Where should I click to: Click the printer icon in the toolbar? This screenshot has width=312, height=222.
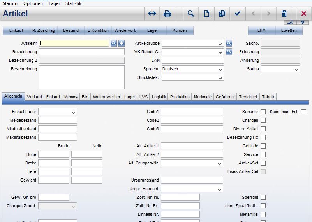167,14
